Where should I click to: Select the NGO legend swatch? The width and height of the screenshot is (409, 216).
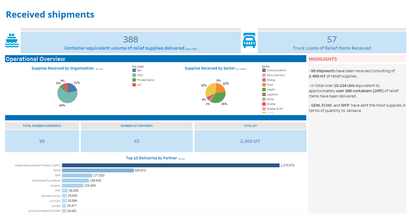(x=134, y=75)
